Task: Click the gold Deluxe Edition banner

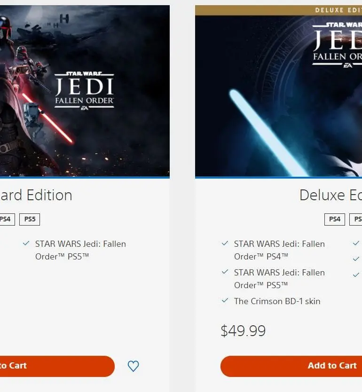Action: pos(278,10)
